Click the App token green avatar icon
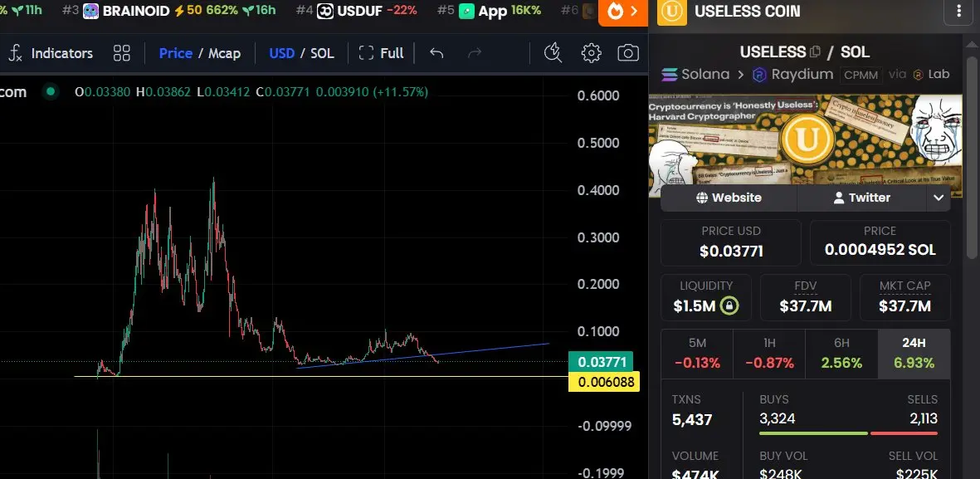The image size is (980, 479). pyautogui.click(x=467, y=11)
